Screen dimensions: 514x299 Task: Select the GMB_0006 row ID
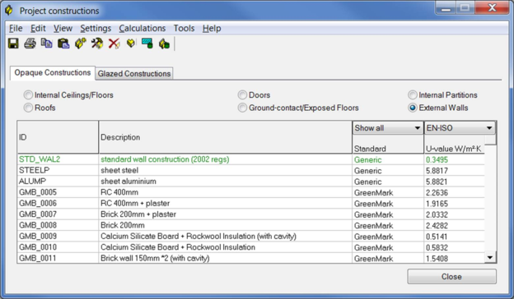tap(38, 203)
